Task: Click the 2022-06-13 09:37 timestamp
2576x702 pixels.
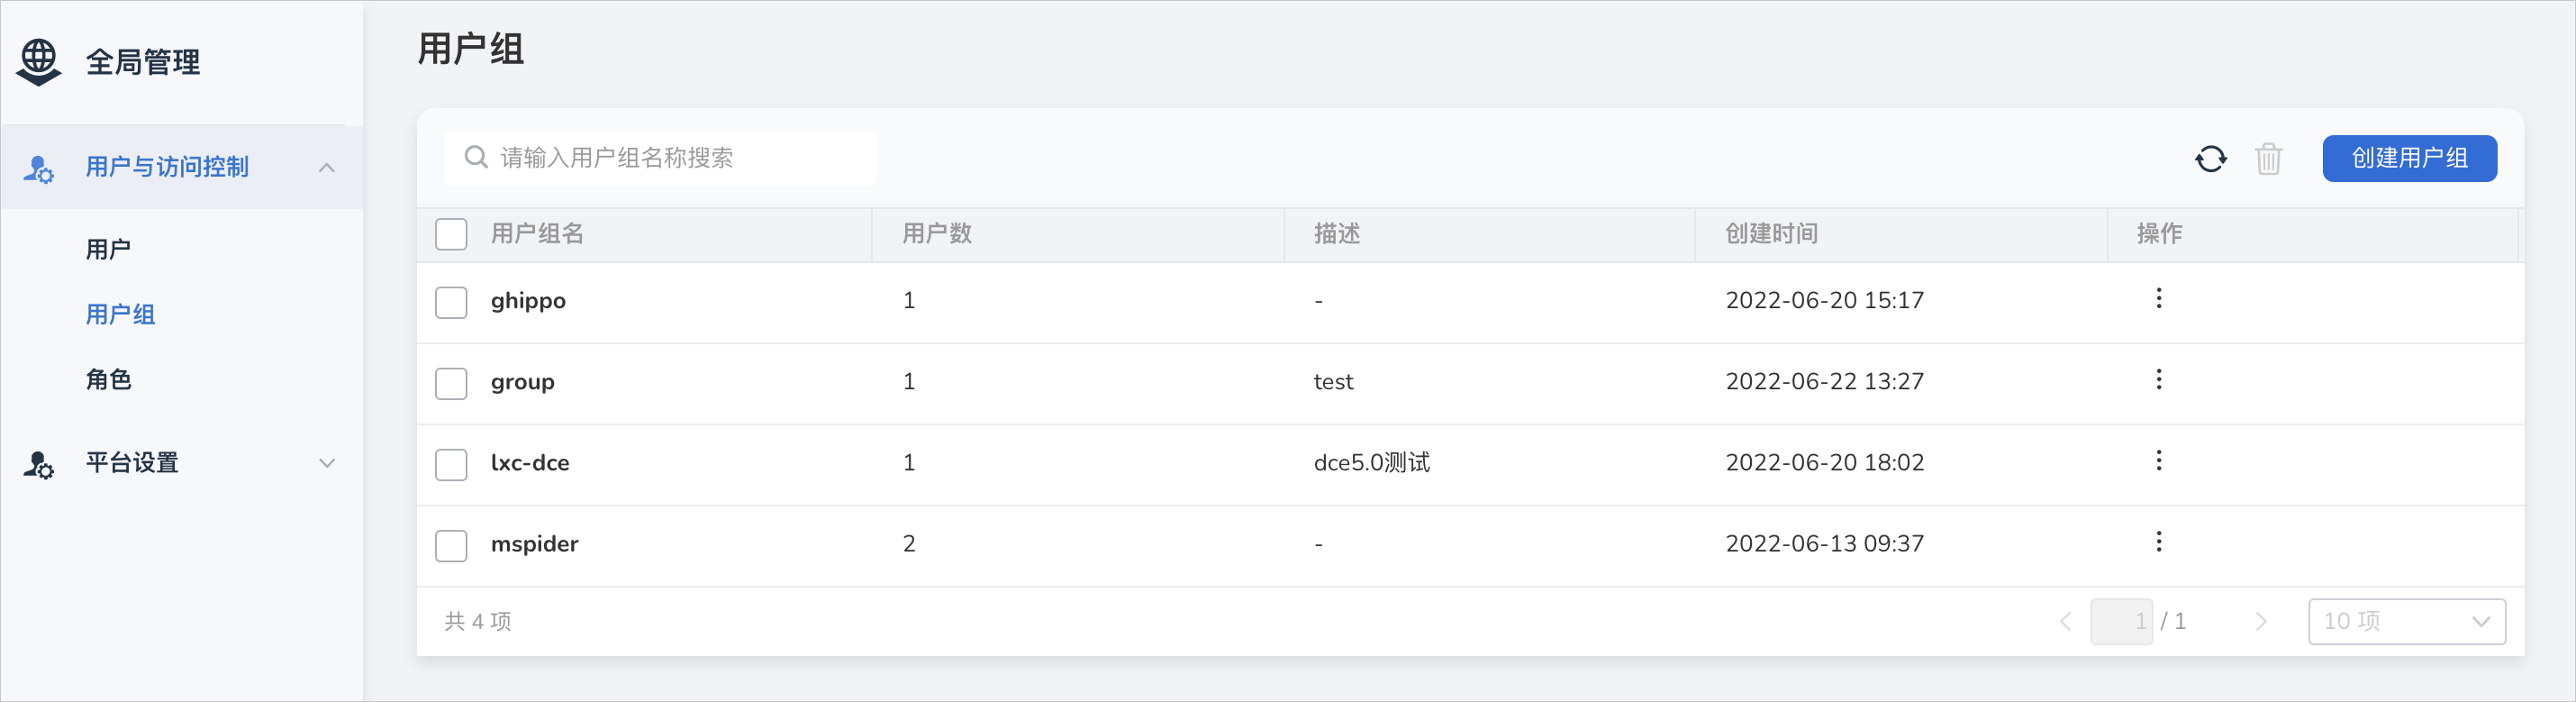Action: pyautogui.click(x=1824, y=544)
